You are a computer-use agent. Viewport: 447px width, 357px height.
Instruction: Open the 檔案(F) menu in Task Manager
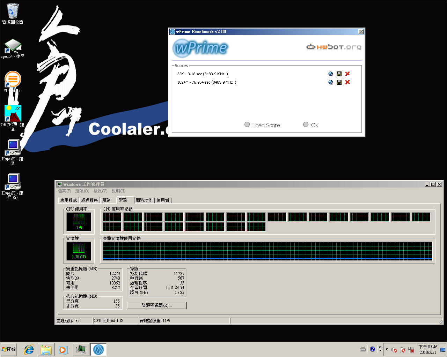pyautogui.click(x=64, y=191)
